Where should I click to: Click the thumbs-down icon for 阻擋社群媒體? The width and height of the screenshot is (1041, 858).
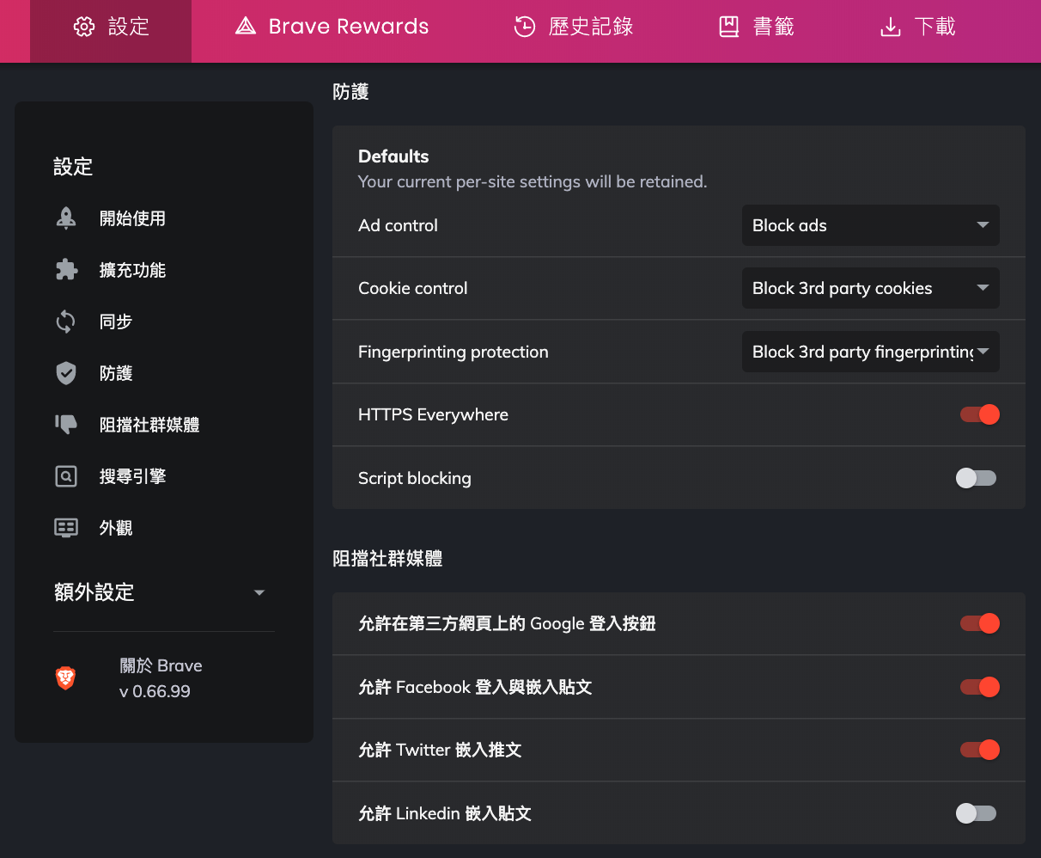[x=66, y=425]
